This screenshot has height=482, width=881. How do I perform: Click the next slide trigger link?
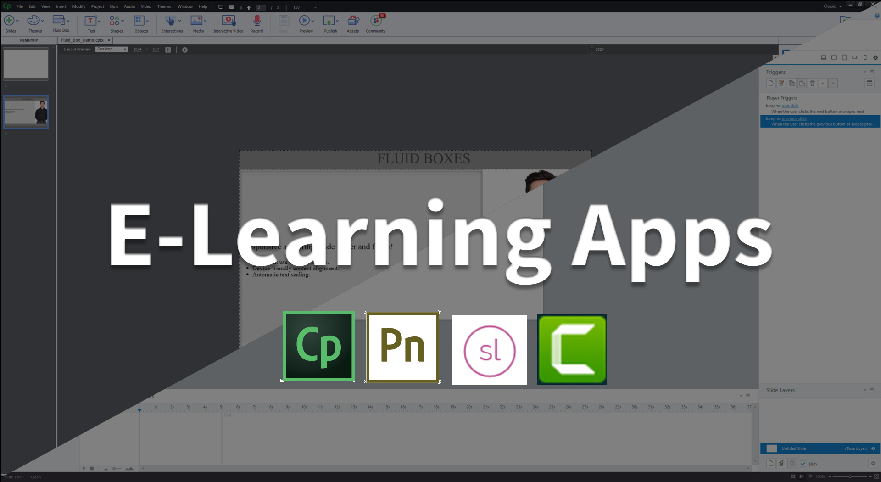click(x=790, y=106)
